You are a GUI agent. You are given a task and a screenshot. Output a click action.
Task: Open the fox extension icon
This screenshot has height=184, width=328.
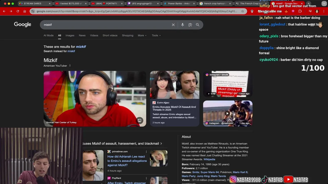286,11
